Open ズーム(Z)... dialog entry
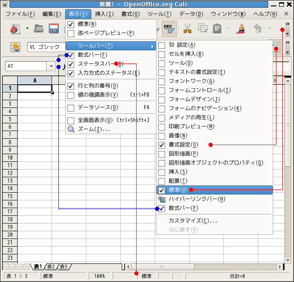This screenshot has height=282, width=294. [x=111, y=129]
